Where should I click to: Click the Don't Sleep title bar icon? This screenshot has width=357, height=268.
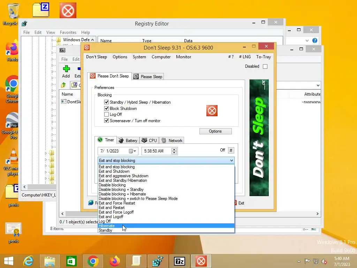point(87,47)
